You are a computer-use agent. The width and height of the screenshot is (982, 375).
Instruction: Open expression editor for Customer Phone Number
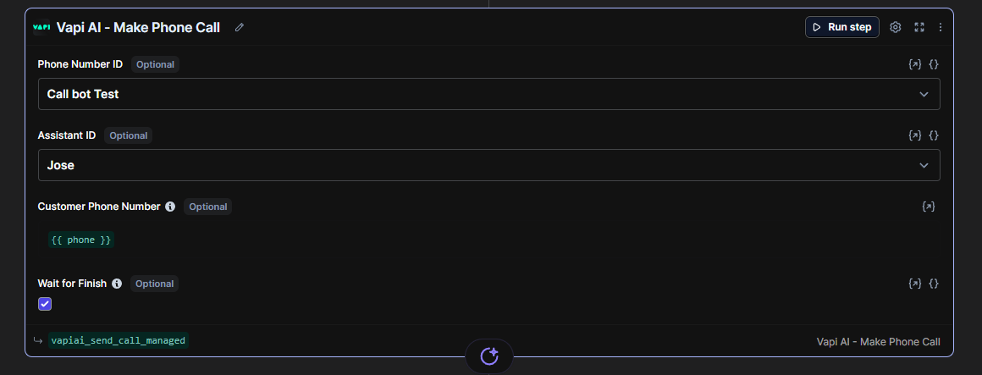point(929,207)
